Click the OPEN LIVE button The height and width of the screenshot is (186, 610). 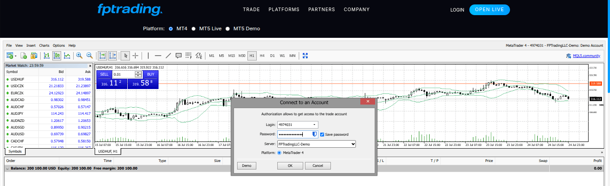[x=489, y=10]
